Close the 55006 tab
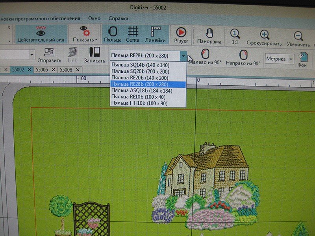315x236 pixels. [x=53, y=70]
